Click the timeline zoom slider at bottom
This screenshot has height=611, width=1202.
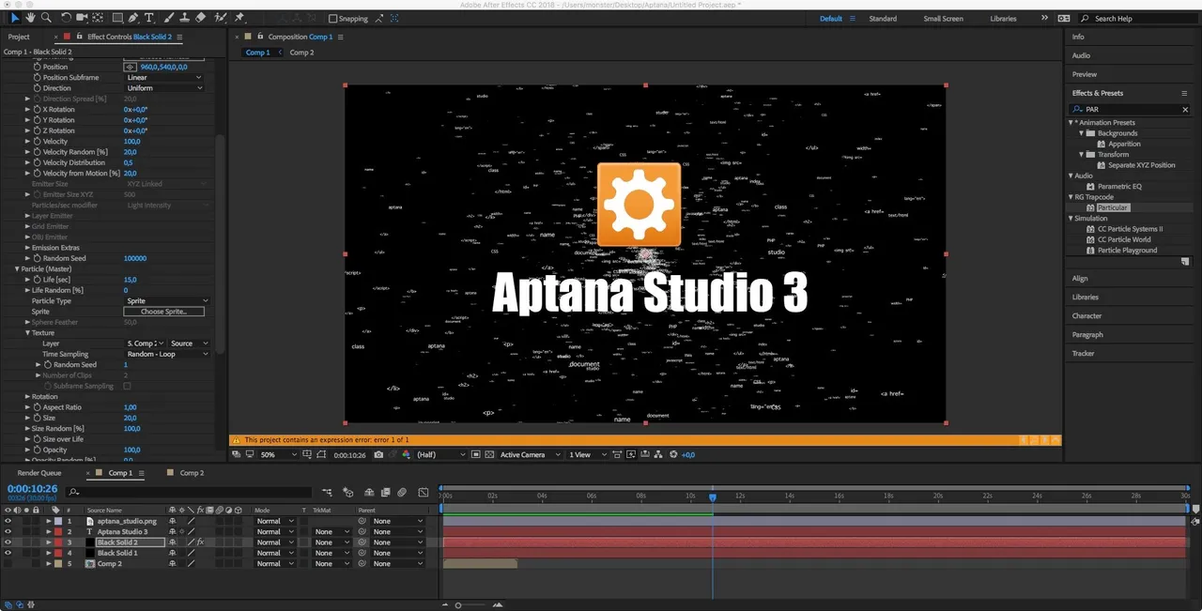[x=459, y=605]
